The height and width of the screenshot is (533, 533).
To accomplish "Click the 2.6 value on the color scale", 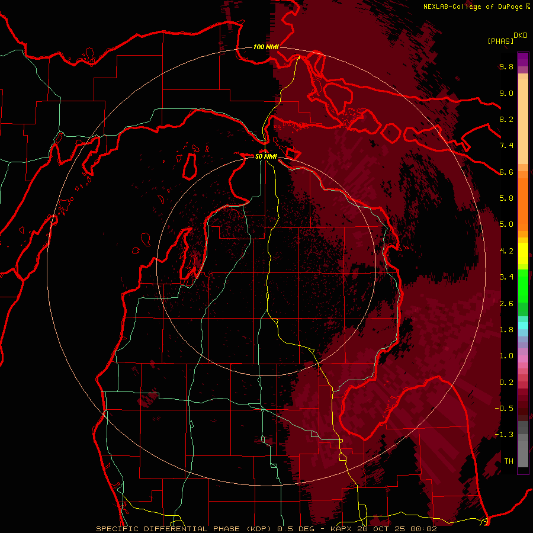I will click(506, 304).
